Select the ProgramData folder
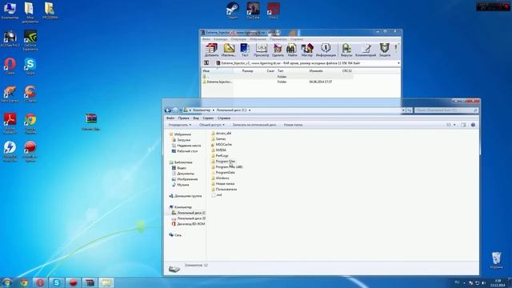This screenshot has height=288, width=512. click(223, 173)
